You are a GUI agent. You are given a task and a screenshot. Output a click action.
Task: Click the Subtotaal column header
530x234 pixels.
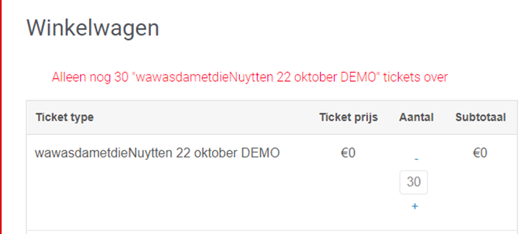[480, 117]
